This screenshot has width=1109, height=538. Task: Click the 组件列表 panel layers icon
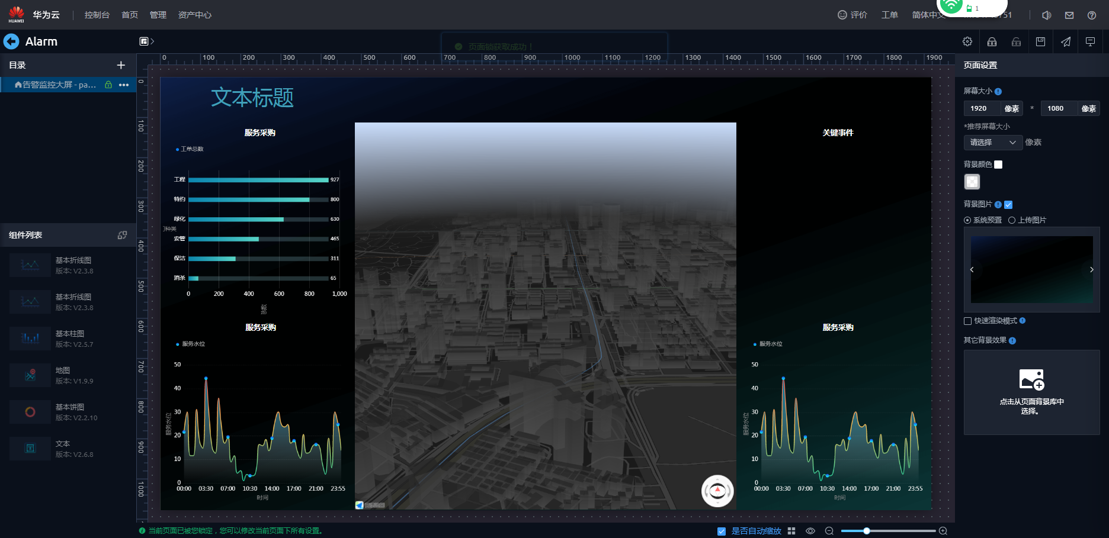122,235
